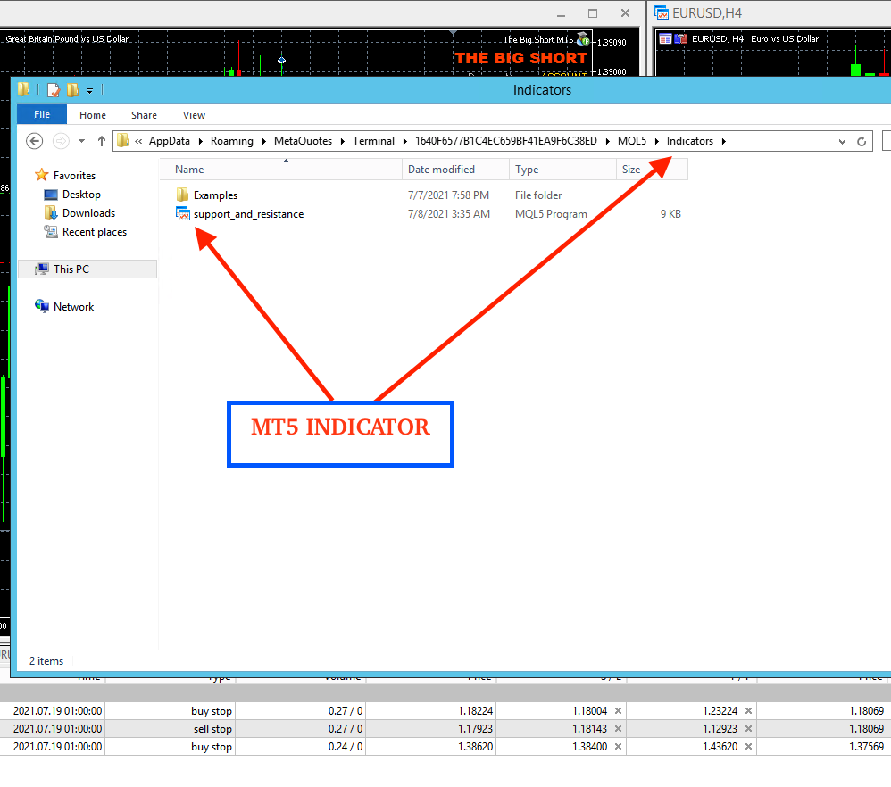
Task: Delete the 1.23224 take profit value
Action: 748,711
